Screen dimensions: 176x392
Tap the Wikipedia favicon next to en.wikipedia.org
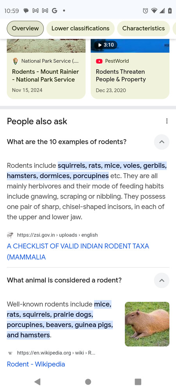pyautogui.click(x=10, y=353)
